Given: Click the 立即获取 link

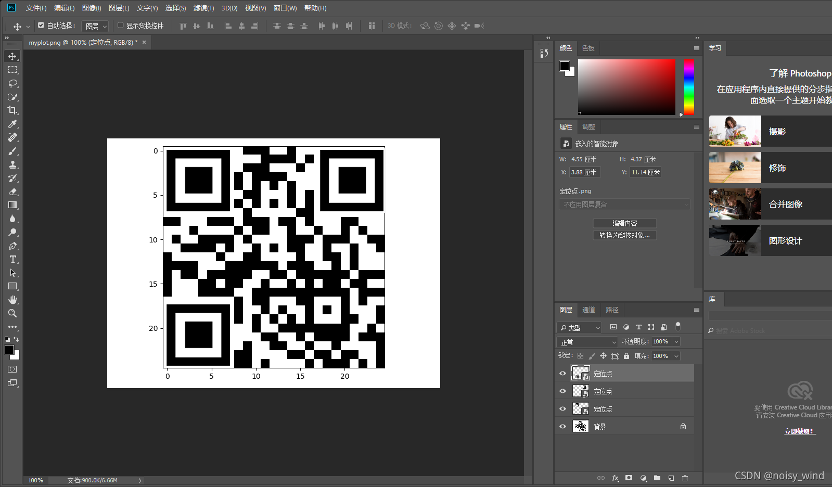Looking at the screenshot, I should (x=799, y=431).
